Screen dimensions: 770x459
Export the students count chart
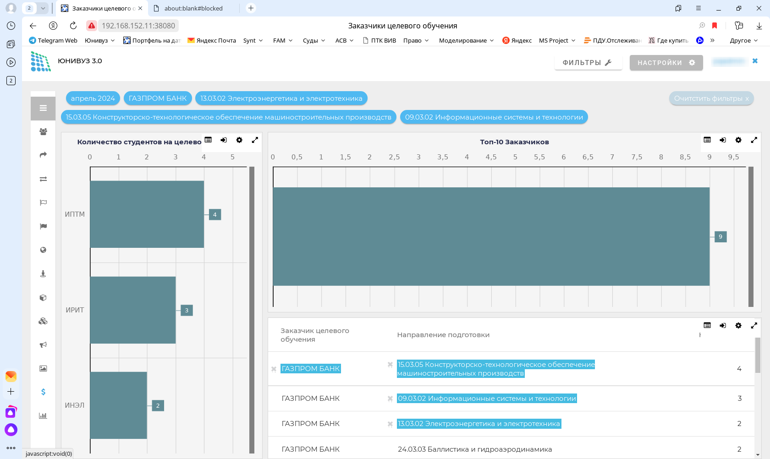[x=224, y=140]
